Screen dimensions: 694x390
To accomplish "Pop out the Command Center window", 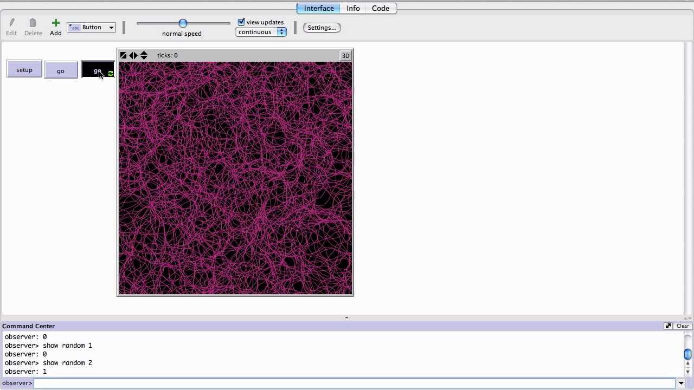I will click(668, 326).
